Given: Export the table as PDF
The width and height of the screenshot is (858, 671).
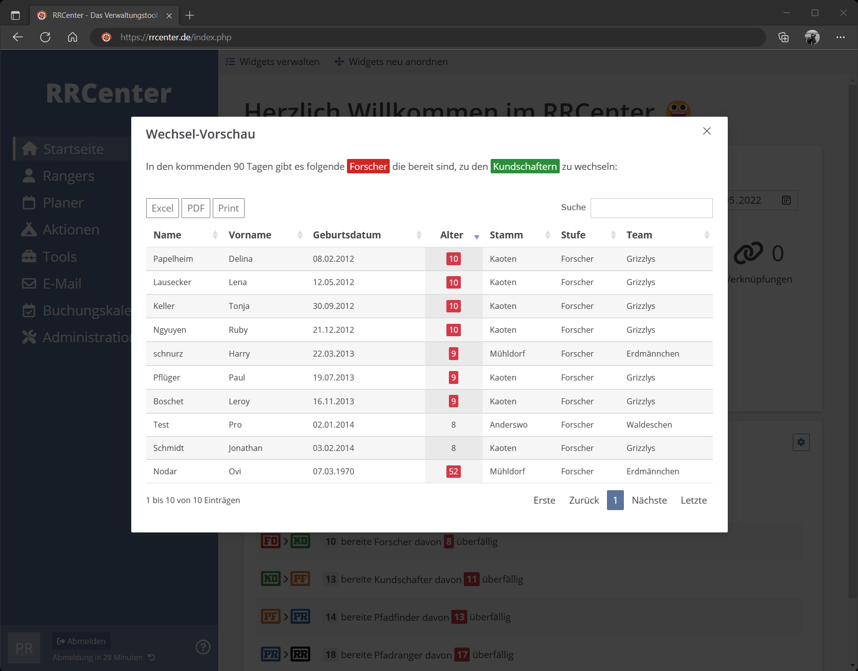Looking at the screenshot, I should tap(195, 208).
